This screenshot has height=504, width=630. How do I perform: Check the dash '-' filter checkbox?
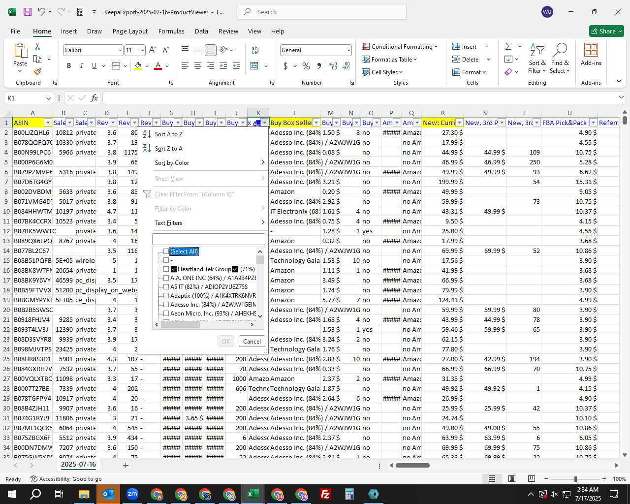pyautogui.click(x=166, y=260)
